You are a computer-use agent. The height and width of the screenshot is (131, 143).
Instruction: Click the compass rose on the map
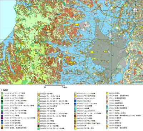[x=135, y=10]
